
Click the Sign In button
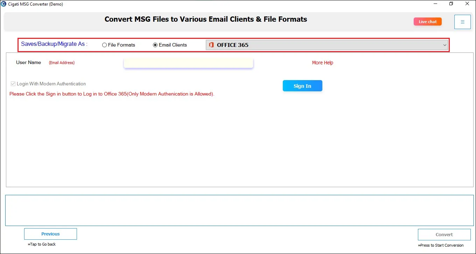302,86
